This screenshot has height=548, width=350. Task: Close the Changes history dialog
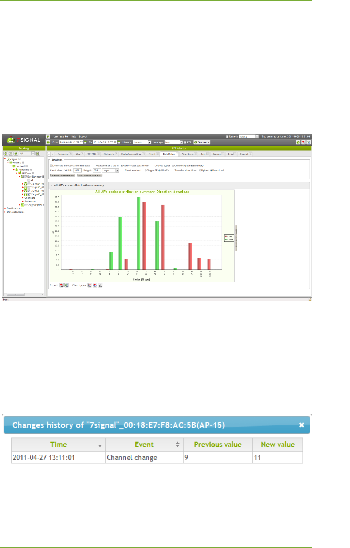click(x=302, y=425)
